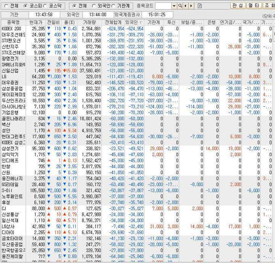275x263 pixels.
Task: Click the 관심 button
Action: tap(238, 5)
